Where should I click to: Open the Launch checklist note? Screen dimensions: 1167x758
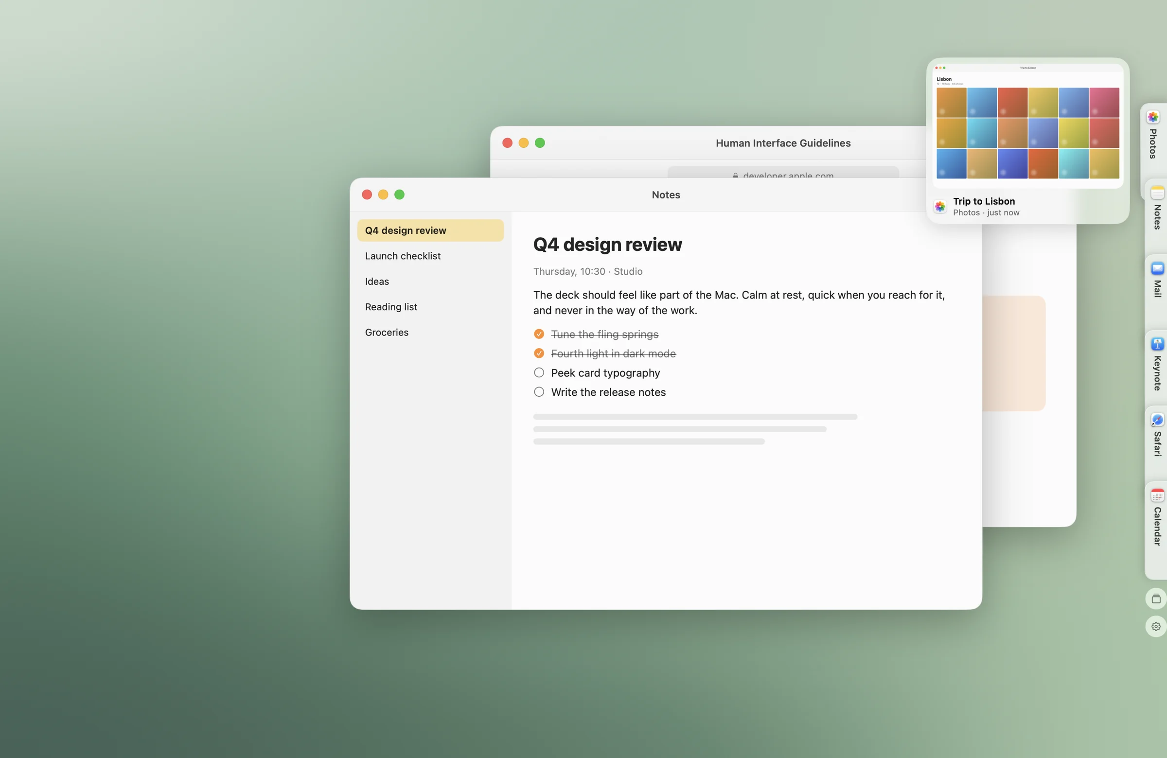point(430,256)
